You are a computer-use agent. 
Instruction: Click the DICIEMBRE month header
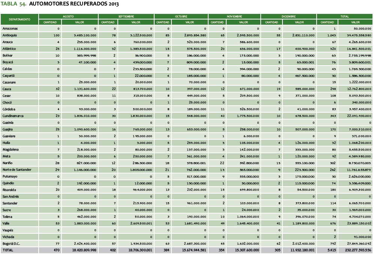tap(288, 16)
